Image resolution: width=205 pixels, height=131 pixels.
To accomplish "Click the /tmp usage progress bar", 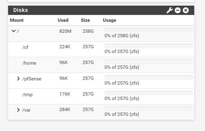I will (x=149, y=93).
